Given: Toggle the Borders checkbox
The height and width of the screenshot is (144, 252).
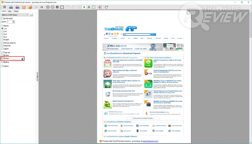Looking at the screenshot, I should coord(2,55).
